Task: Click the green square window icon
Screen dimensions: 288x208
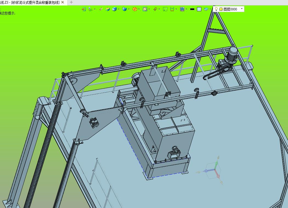Action: tap(165, 9)
